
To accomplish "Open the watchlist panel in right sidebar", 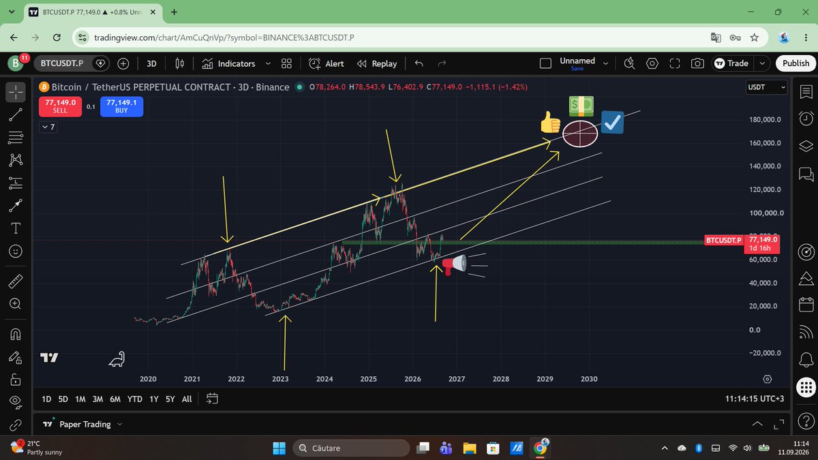I will pyautogui.click(x=805, y=91).
